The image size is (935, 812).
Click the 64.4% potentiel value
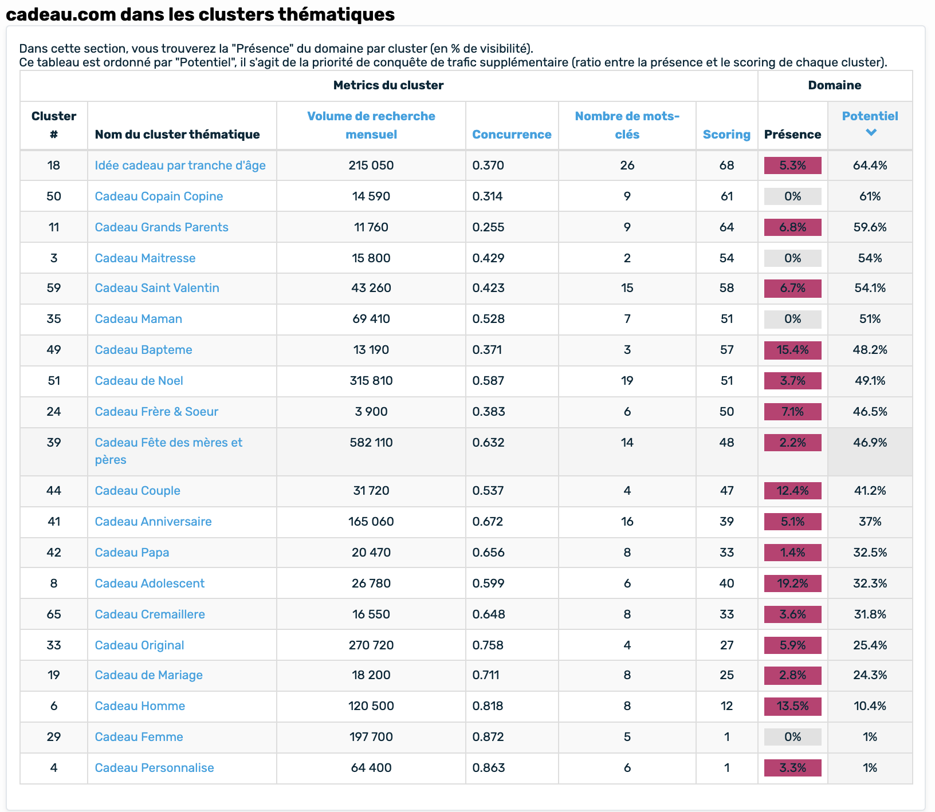870,165
